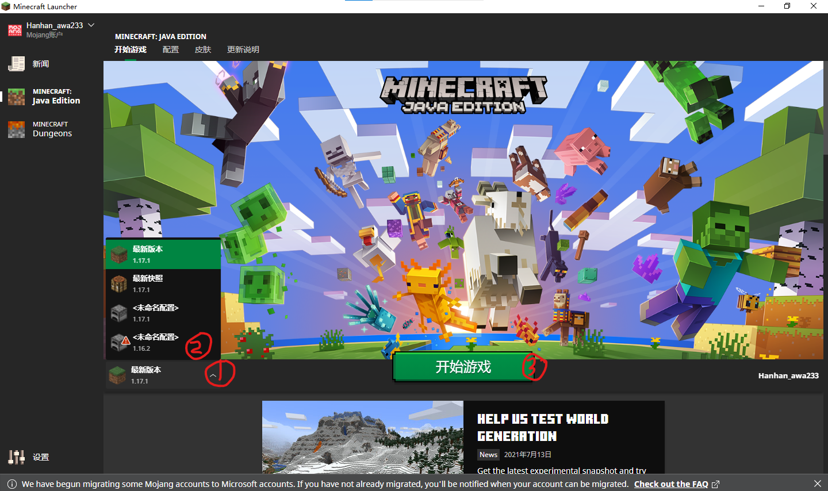Switch to the 配置 tab
This screenshot has width=828, height=491.
171,49
